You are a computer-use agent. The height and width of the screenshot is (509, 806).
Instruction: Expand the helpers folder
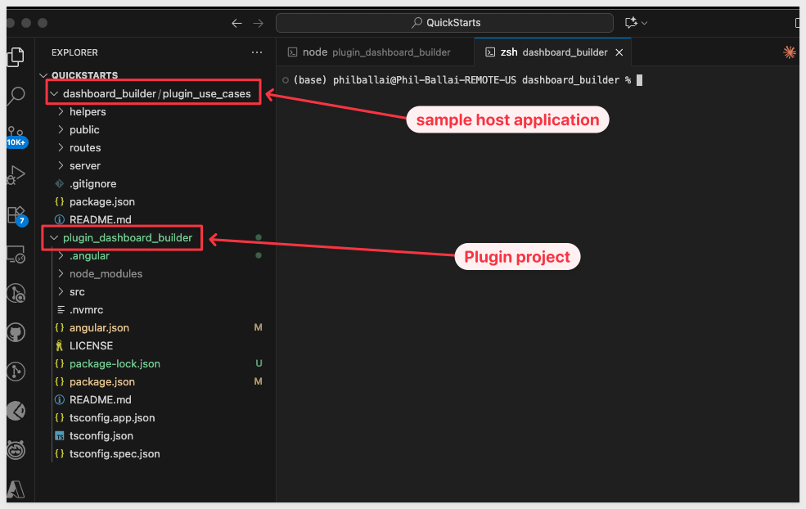click(x=88, y=112)
